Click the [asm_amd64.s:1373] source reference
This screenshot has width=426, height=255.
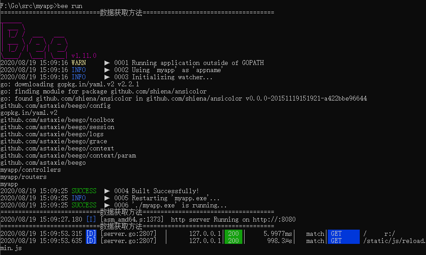tap(132, 219)
